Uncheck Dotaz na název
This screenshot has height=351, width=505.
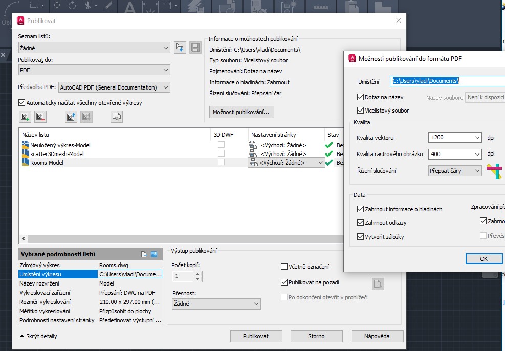click(x=360, y=97)
